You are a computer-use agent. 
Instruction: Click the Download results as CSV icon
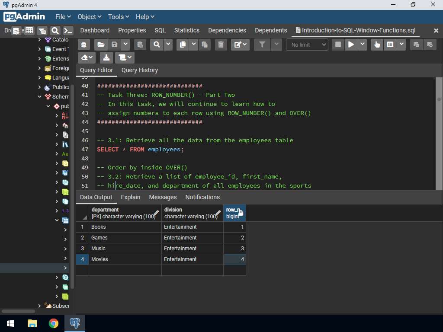(106, 57)
